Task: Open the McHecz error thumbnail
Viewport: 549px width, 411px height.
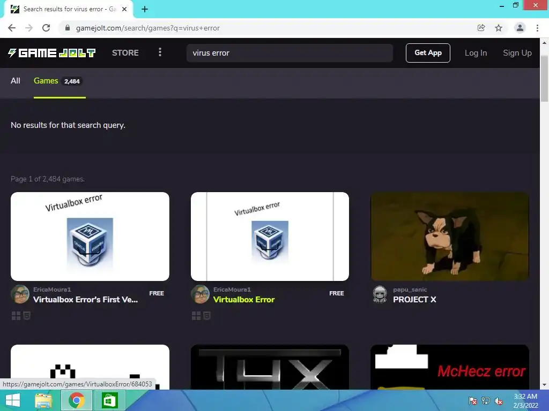Action: [450, 367]
